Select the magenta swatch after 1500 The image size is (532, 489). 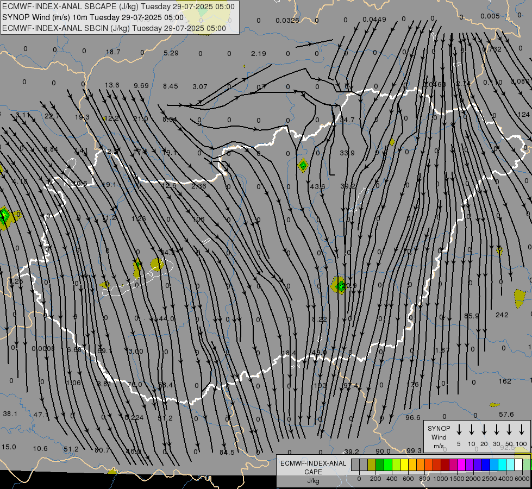(x=461, y=465)
